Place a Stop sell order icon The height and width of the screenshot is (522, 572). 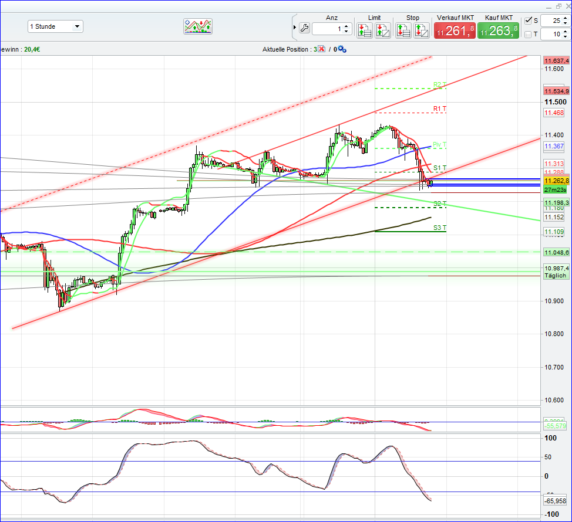click(x=420, y=29)
